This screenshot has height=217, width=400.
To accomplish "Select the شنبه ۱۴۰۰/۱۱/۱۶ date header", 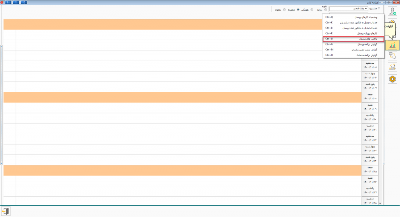I will coord(370,180).
